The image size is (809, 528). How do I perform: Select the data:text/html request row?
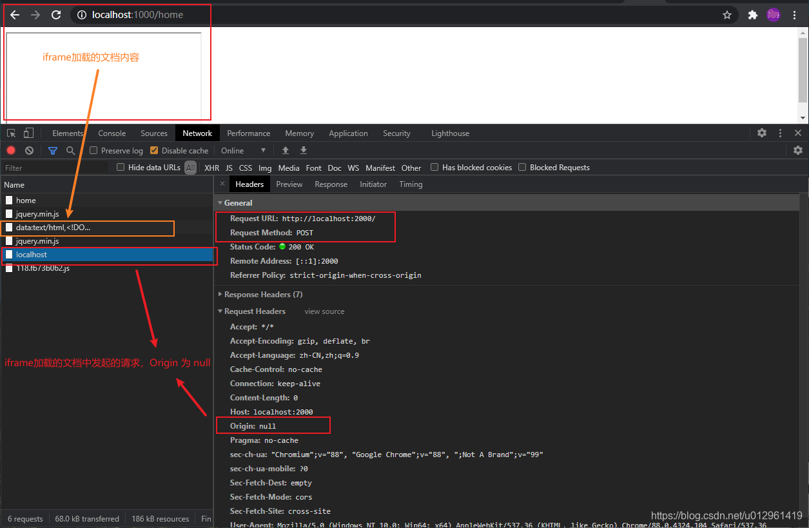[106, 228]
